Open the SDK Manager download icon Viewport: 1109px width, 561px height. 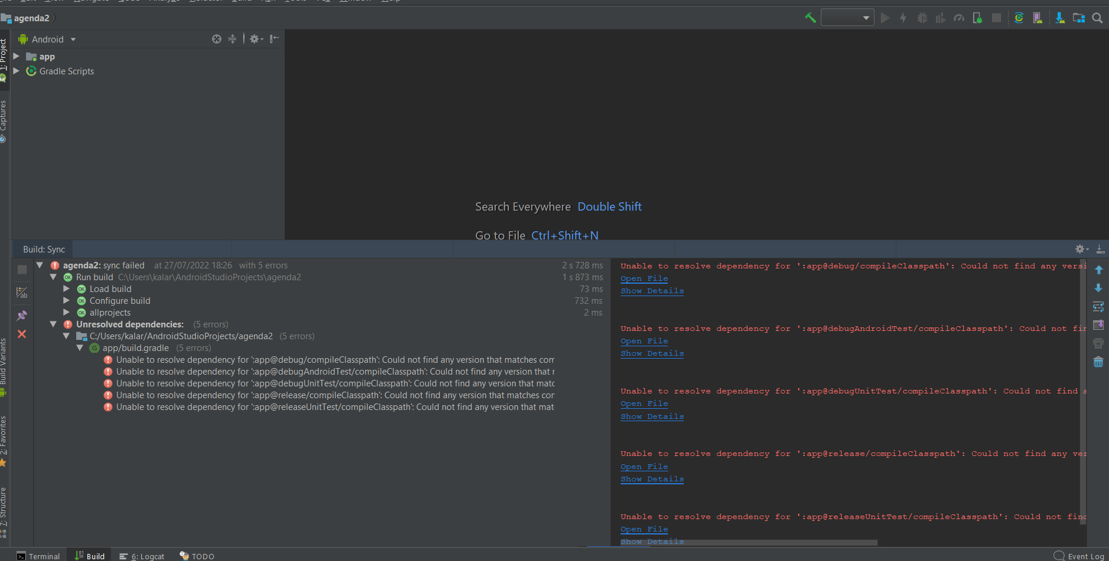[x=1060, y=18]
